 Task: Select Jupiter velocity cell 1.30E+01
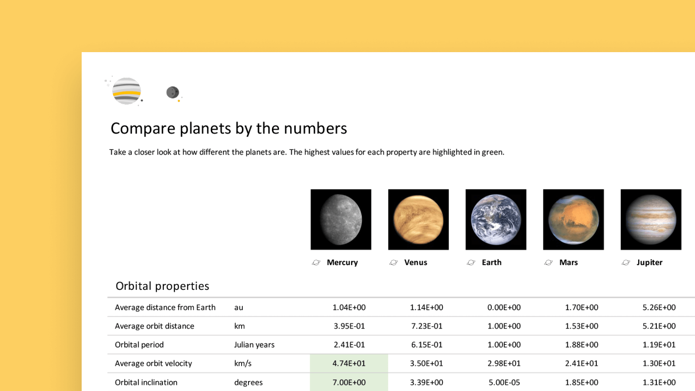pyautogui.click(x=659, y=363)
